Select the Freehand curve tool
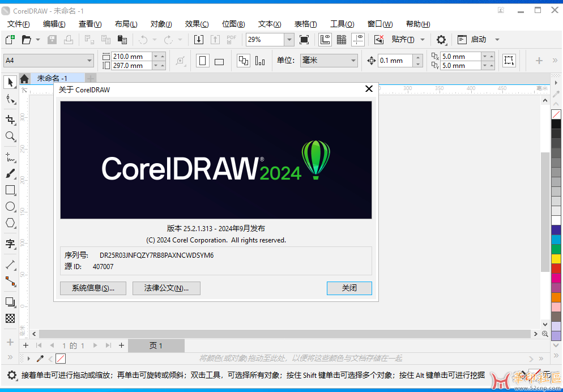The image size is (563, 392). tap(10, 157)
